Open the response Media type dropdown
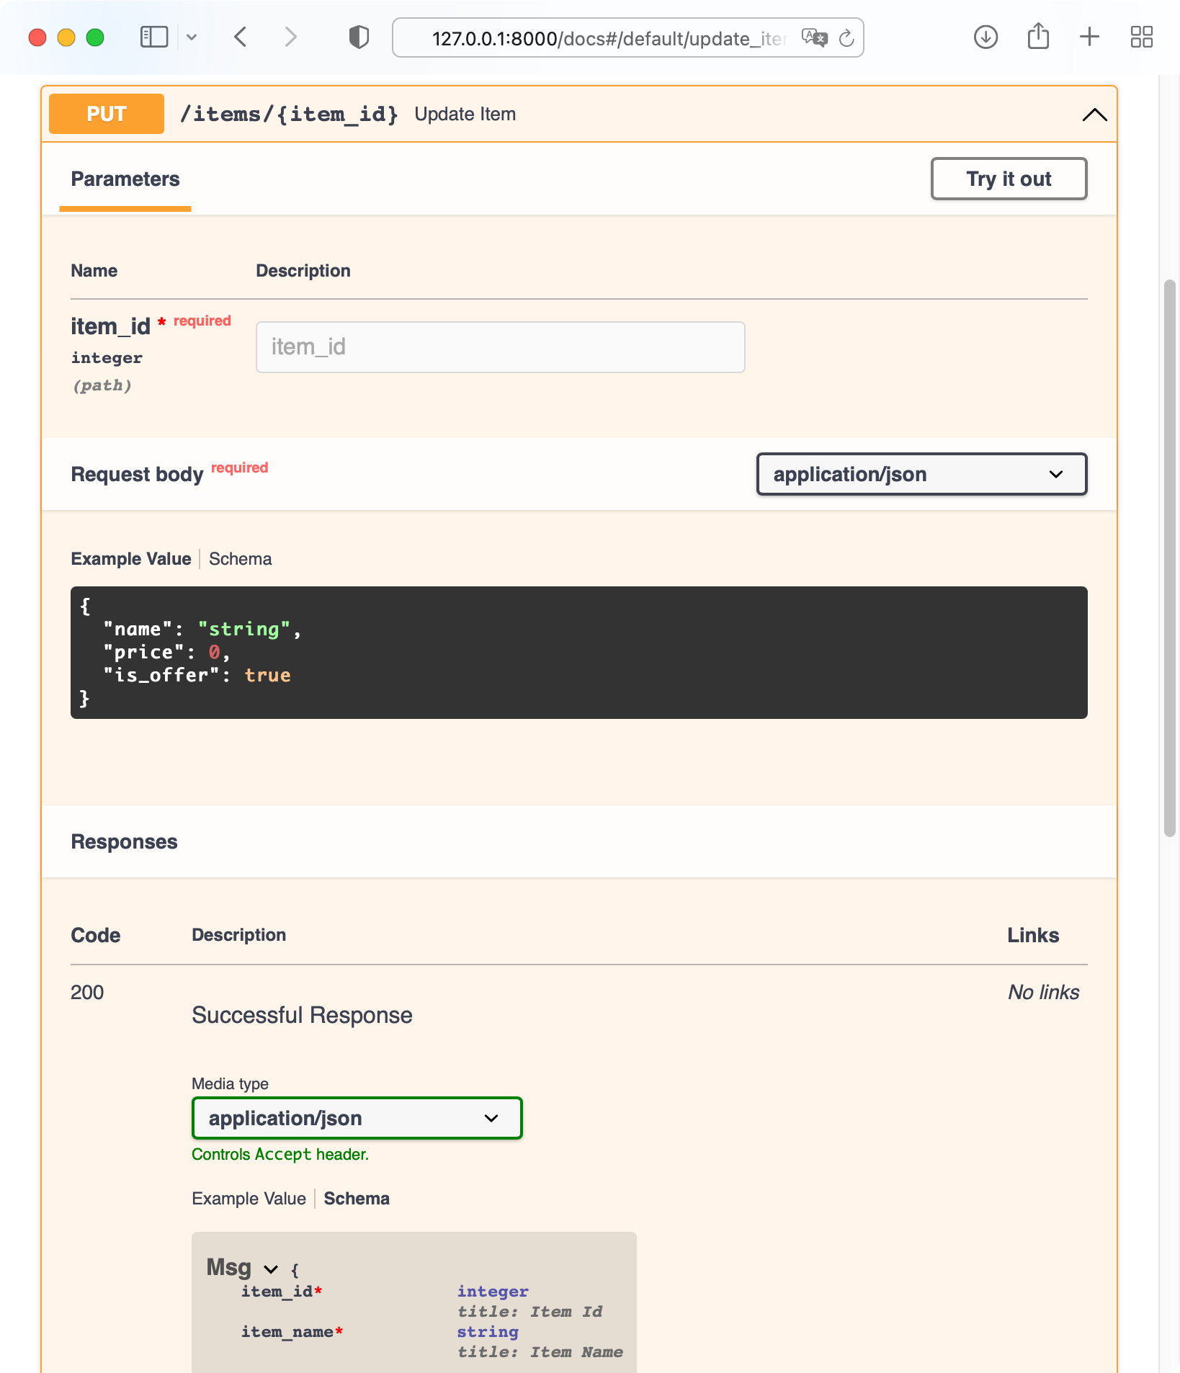 (x=357, y=1118)
